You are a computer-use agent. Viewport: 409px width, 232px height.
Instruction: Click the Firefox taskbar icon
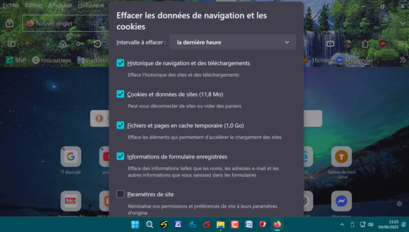pos(277,224)
